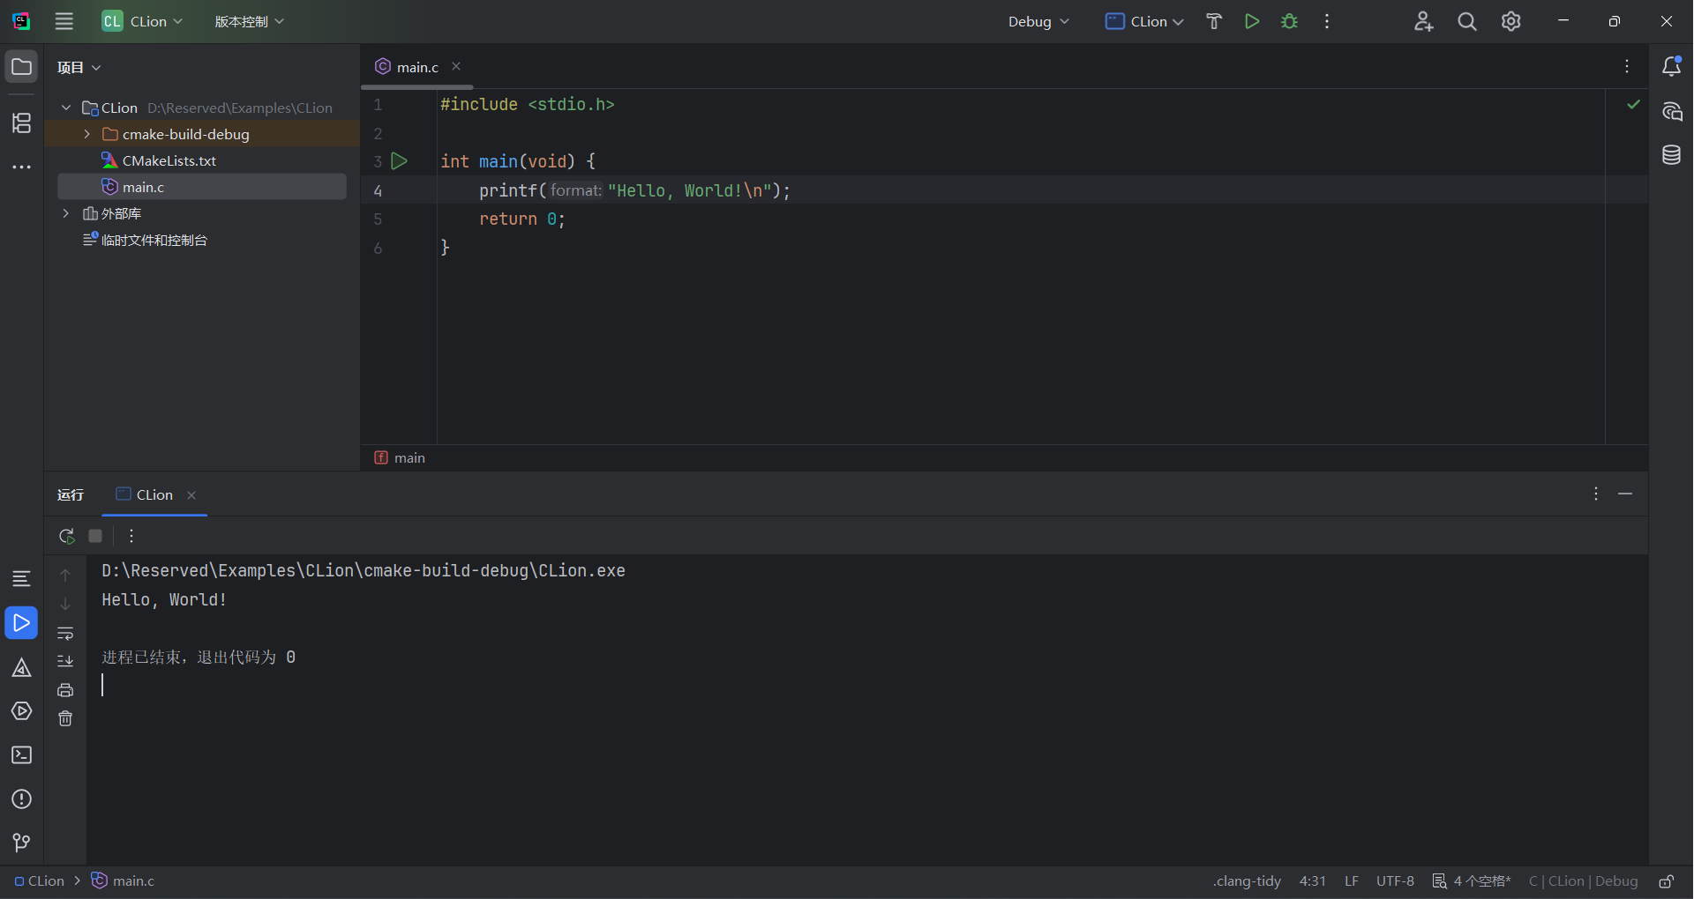Rerun CLion from the run toolbar
The height and width of the screenshot is (899, 1694).
[x=66, y=536]
